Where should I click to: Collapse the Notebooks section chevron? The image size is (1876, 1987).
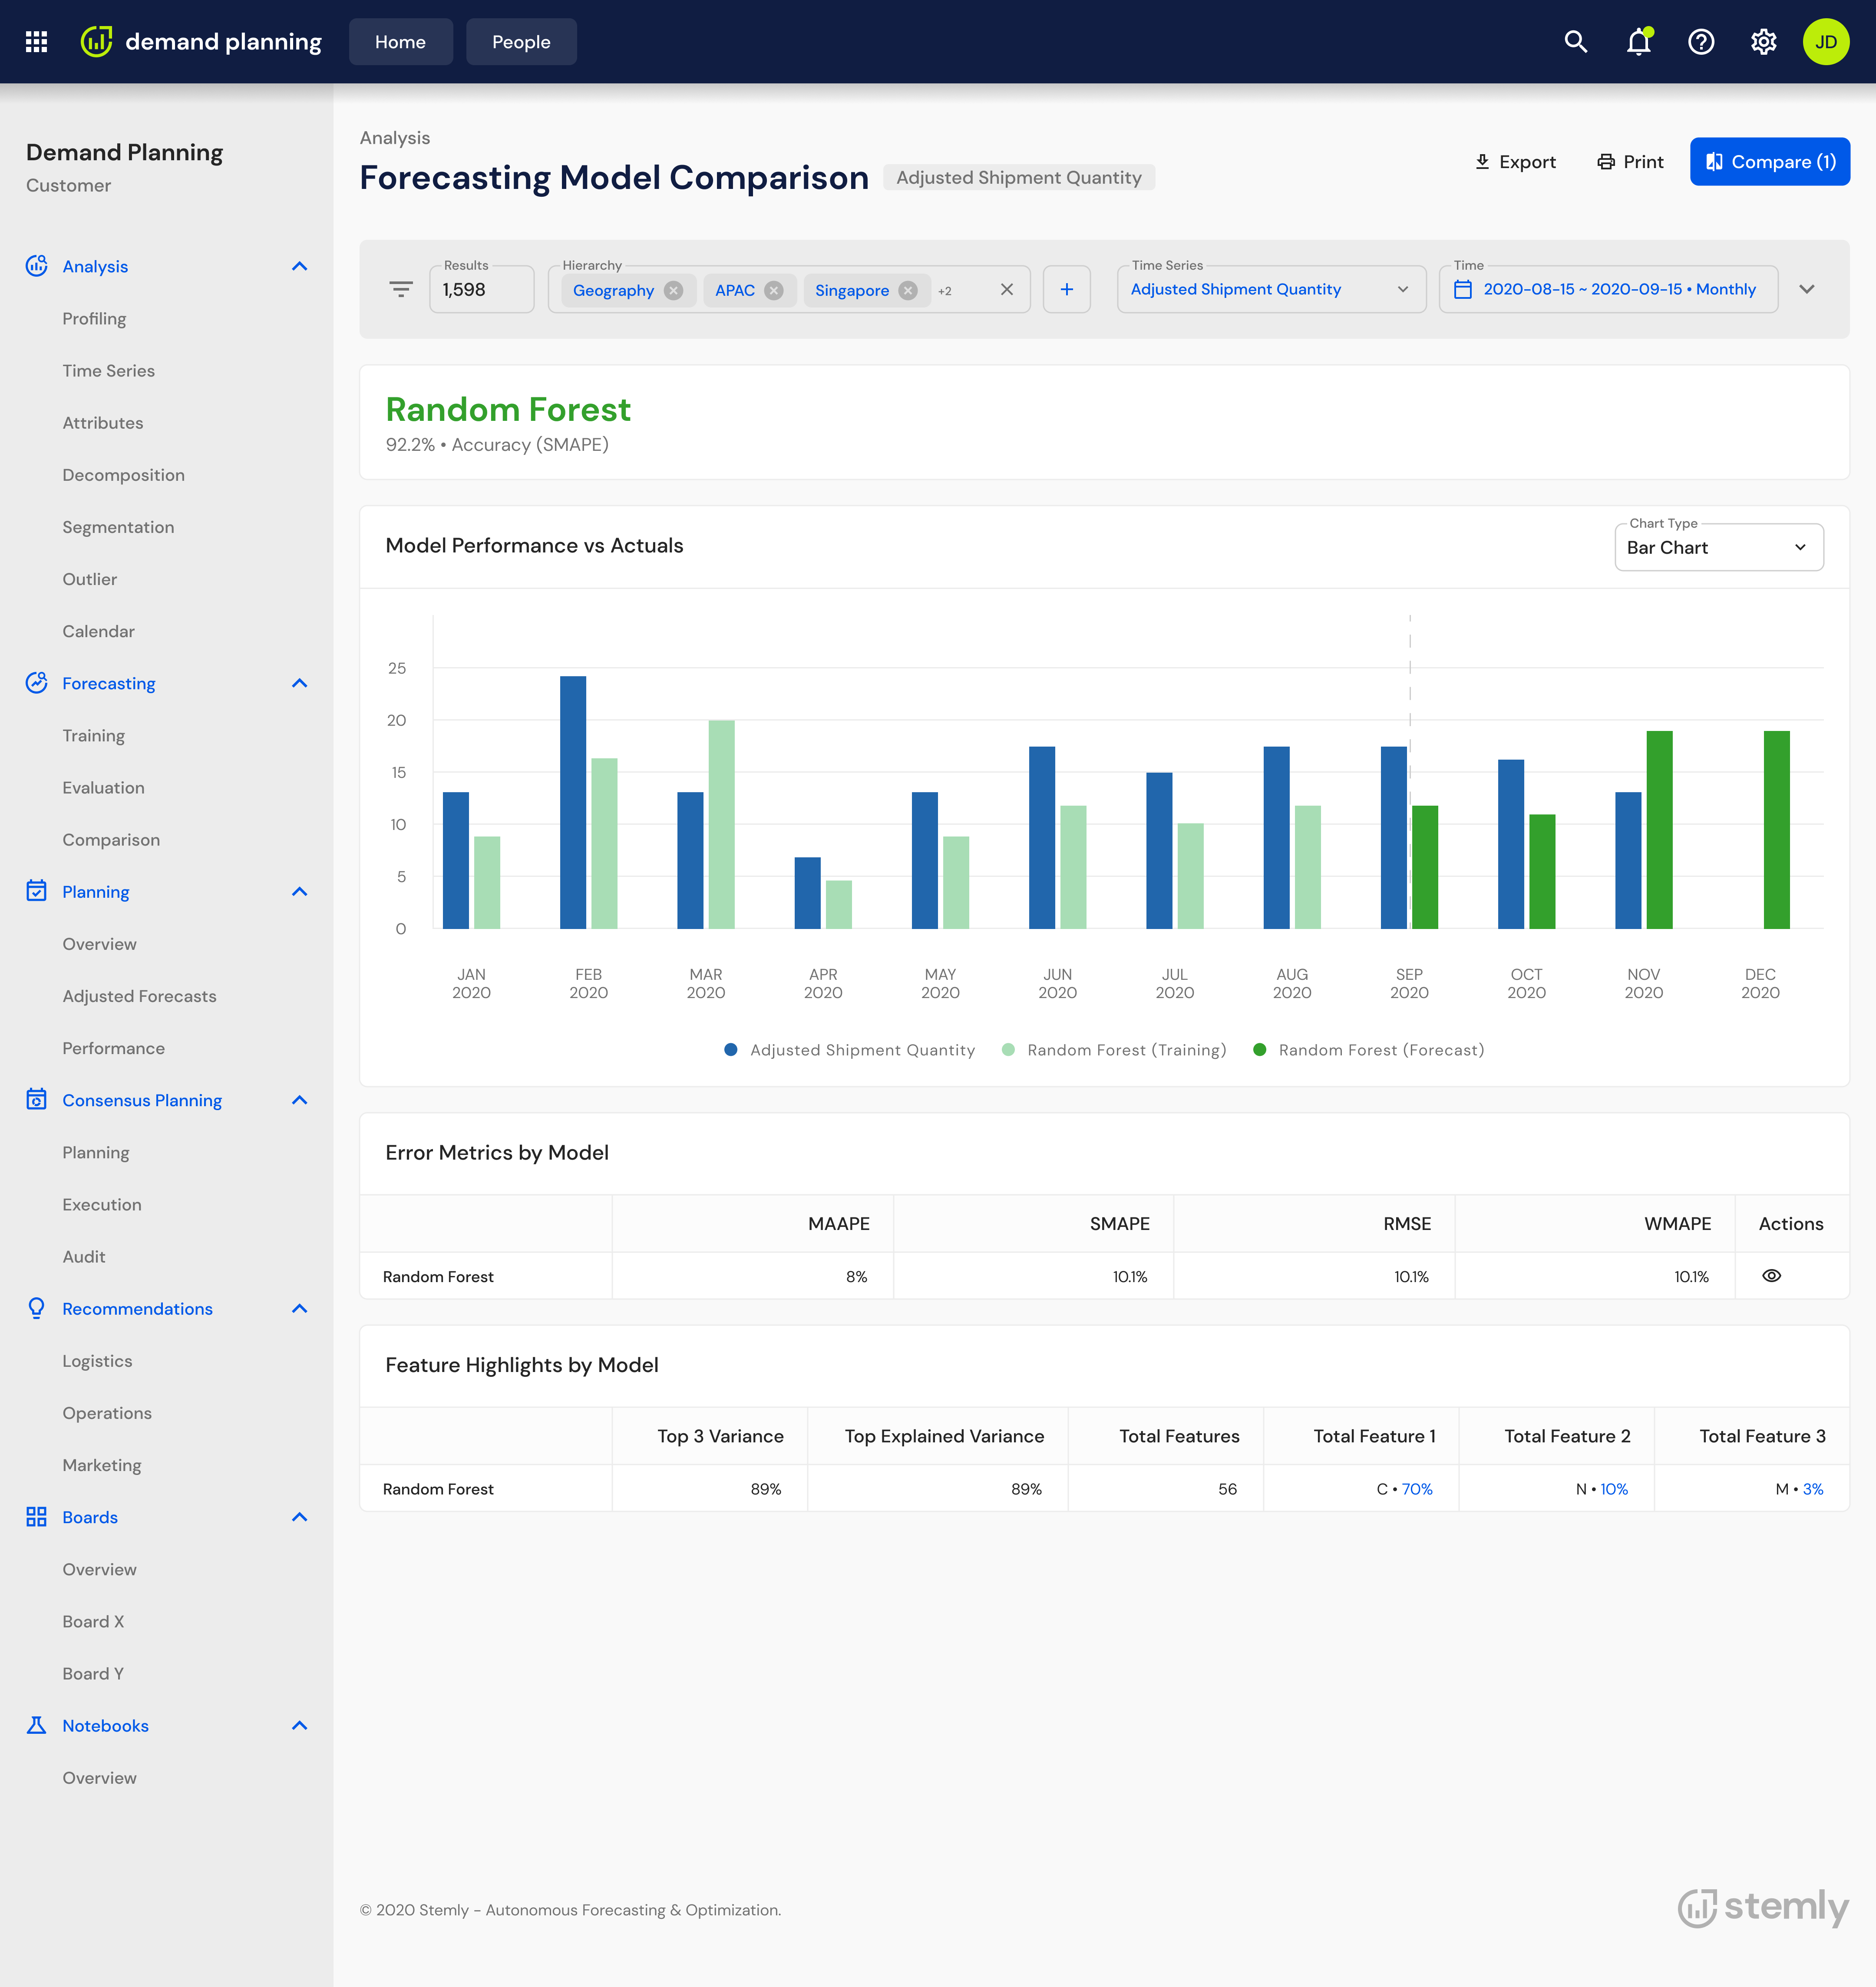300,1725
